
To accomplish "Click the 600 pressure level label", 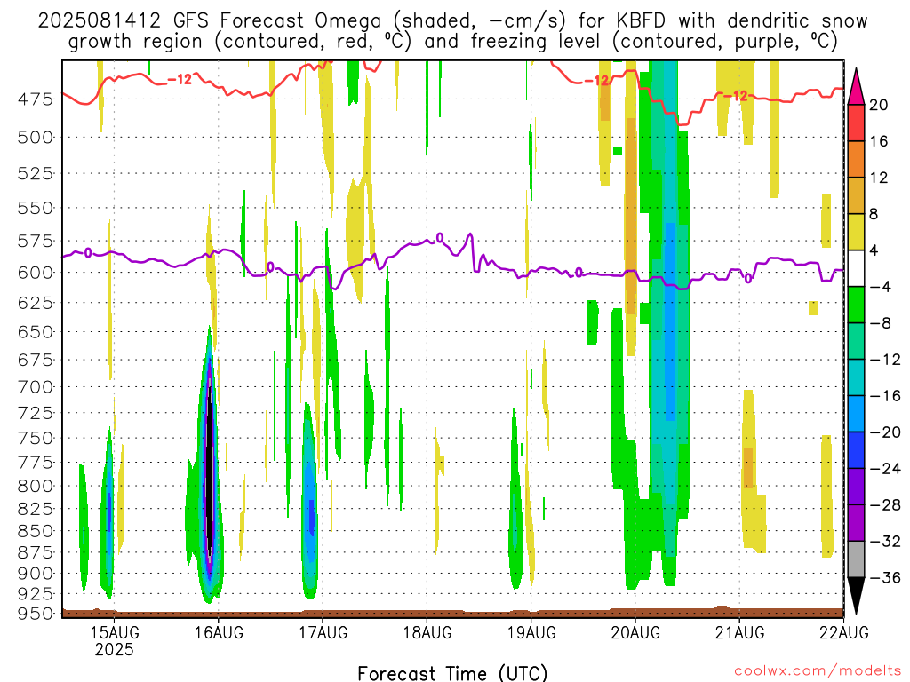I will pos(35,273).
